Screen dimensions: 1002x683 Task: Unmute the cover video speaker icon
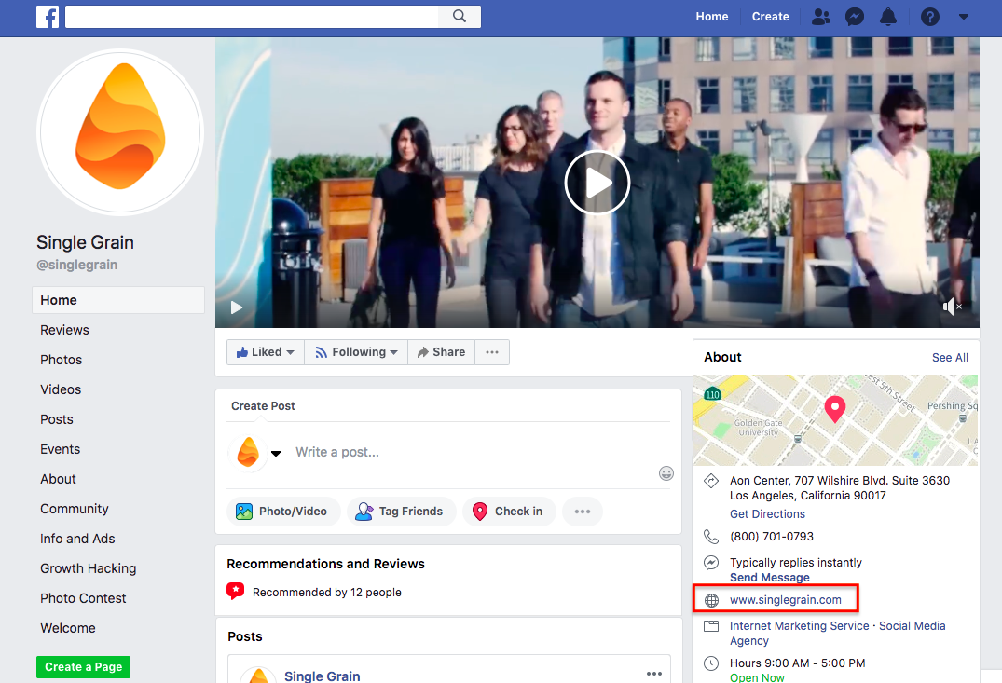tap(952, 307)
